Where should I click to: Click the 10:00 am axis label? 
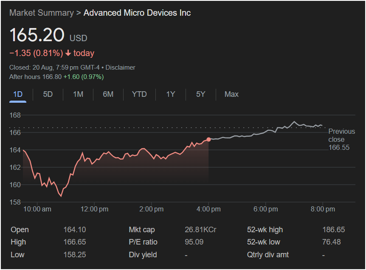pyautogui.click(x=37, y=209)
